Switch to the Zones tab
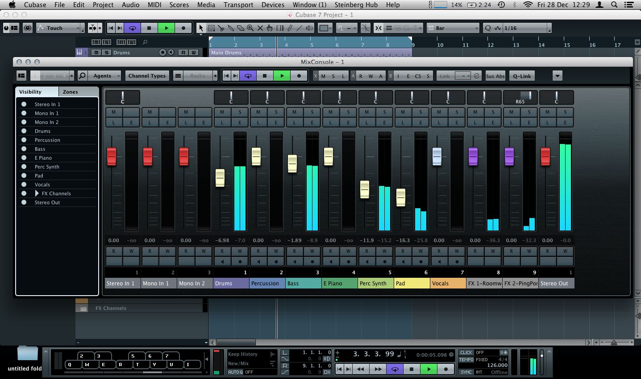Image resolution: width=641 pixels, height=379 pixels. [78, 92]
